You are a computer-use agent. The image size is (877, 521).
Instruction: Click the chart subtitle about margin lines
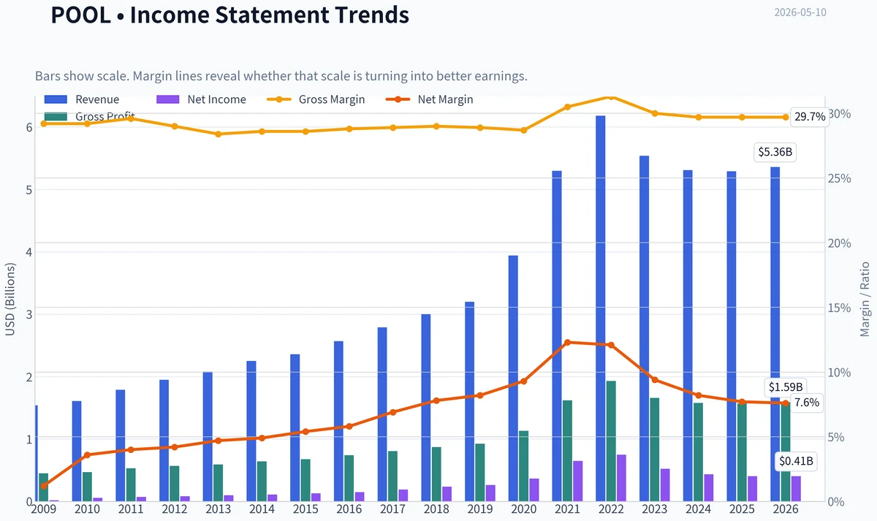click(x=281, y=76)
